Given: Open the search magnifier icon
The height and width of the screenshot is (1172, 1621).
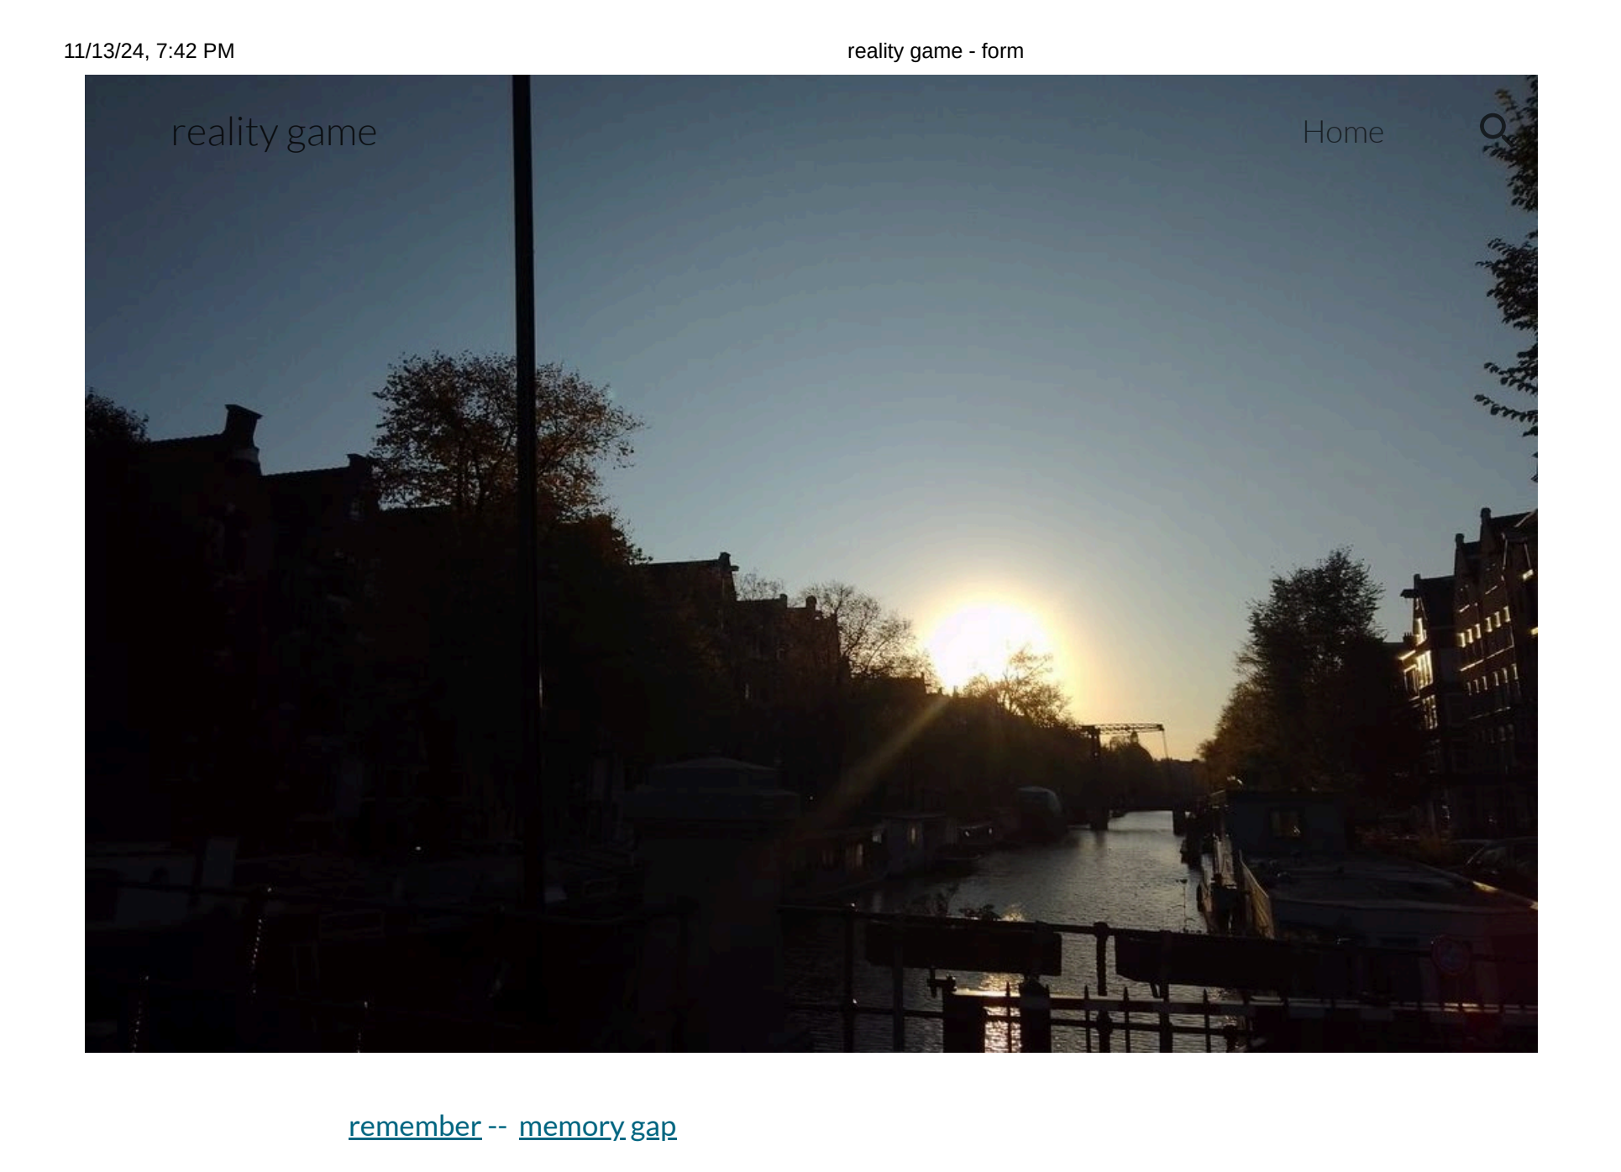Looking at the screenshot, I should (x=1495, y=129).
